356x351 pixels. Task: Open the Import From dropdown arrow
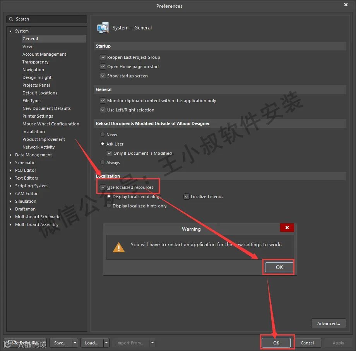click(152, 343)
